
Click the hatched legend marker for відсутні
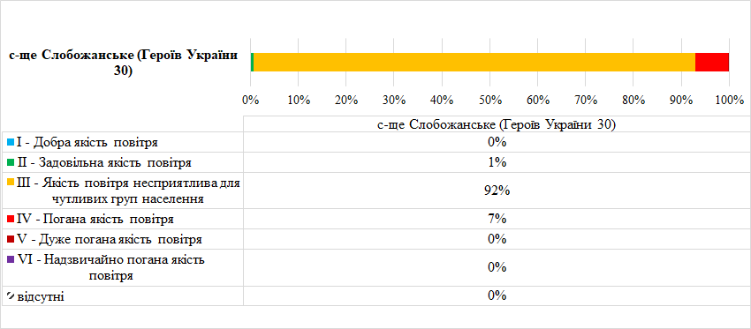coord(11,296)
